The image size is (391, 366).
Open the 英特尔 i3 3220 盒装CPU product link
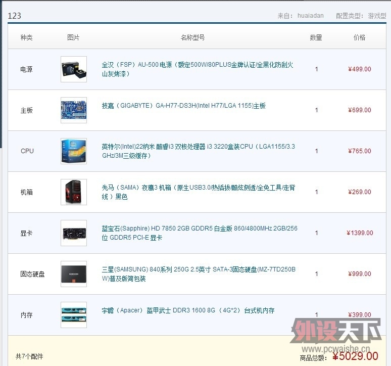click(198, 151)
